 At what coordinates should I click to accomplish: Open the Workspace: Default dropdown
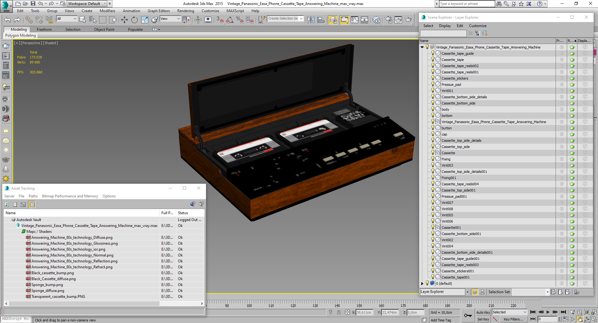pos(87,4)
